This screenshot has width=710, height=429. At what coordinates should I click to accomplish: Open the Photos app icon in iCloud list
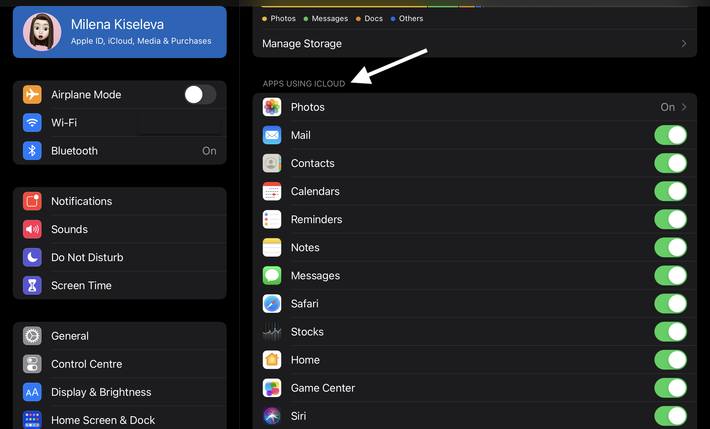(x=272, y=107)
